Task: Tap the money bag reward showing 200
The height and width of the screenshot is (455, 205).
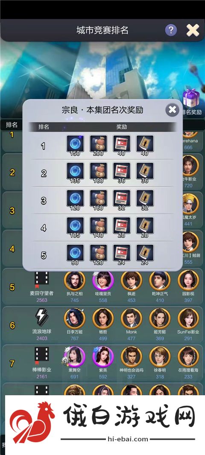Action: [98, 143]
